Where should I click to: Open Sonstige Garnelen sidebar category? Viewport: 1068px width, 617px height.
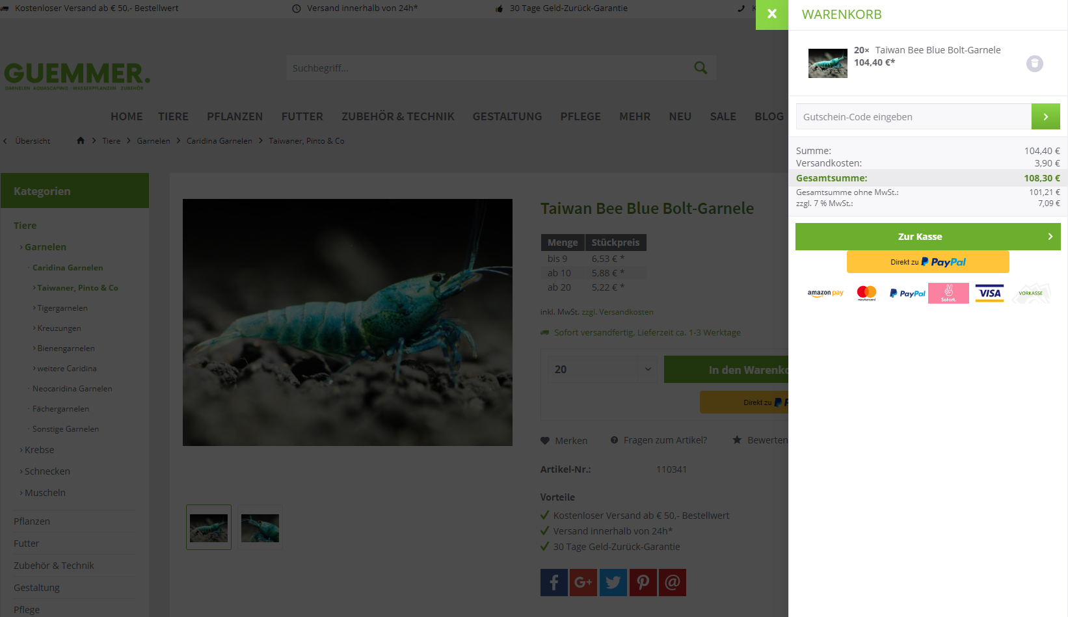[x=66, y=429]
